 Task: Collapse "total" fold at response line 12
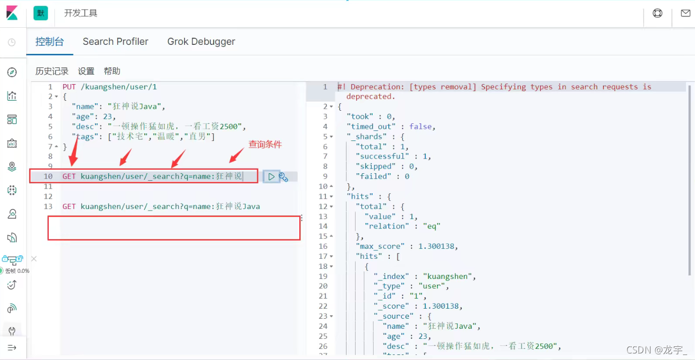click(x=331, y=206)
